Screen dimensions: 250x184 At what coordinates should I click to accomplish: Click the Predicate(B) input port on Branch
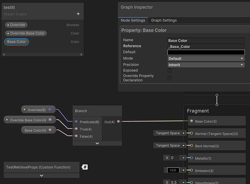click(x=76, y=122)
